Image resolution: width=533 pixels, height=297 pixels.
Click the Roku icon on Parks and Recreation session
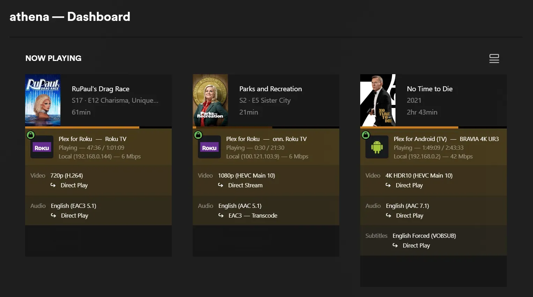tap(209, 147)
